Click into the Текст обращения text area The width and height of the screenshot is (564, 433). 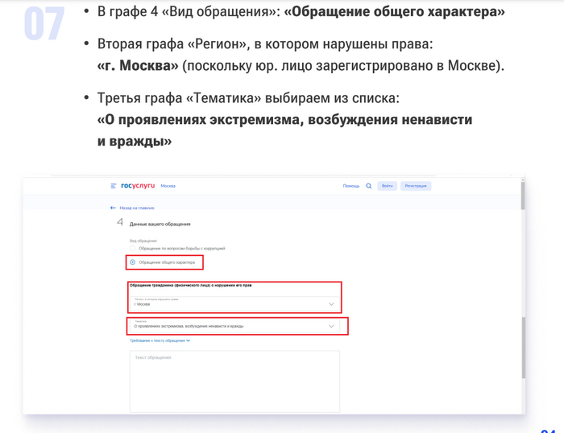(234, 381)
